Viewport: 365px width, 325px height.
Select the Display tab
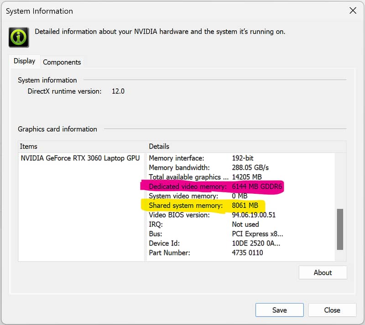coord(24,61)
